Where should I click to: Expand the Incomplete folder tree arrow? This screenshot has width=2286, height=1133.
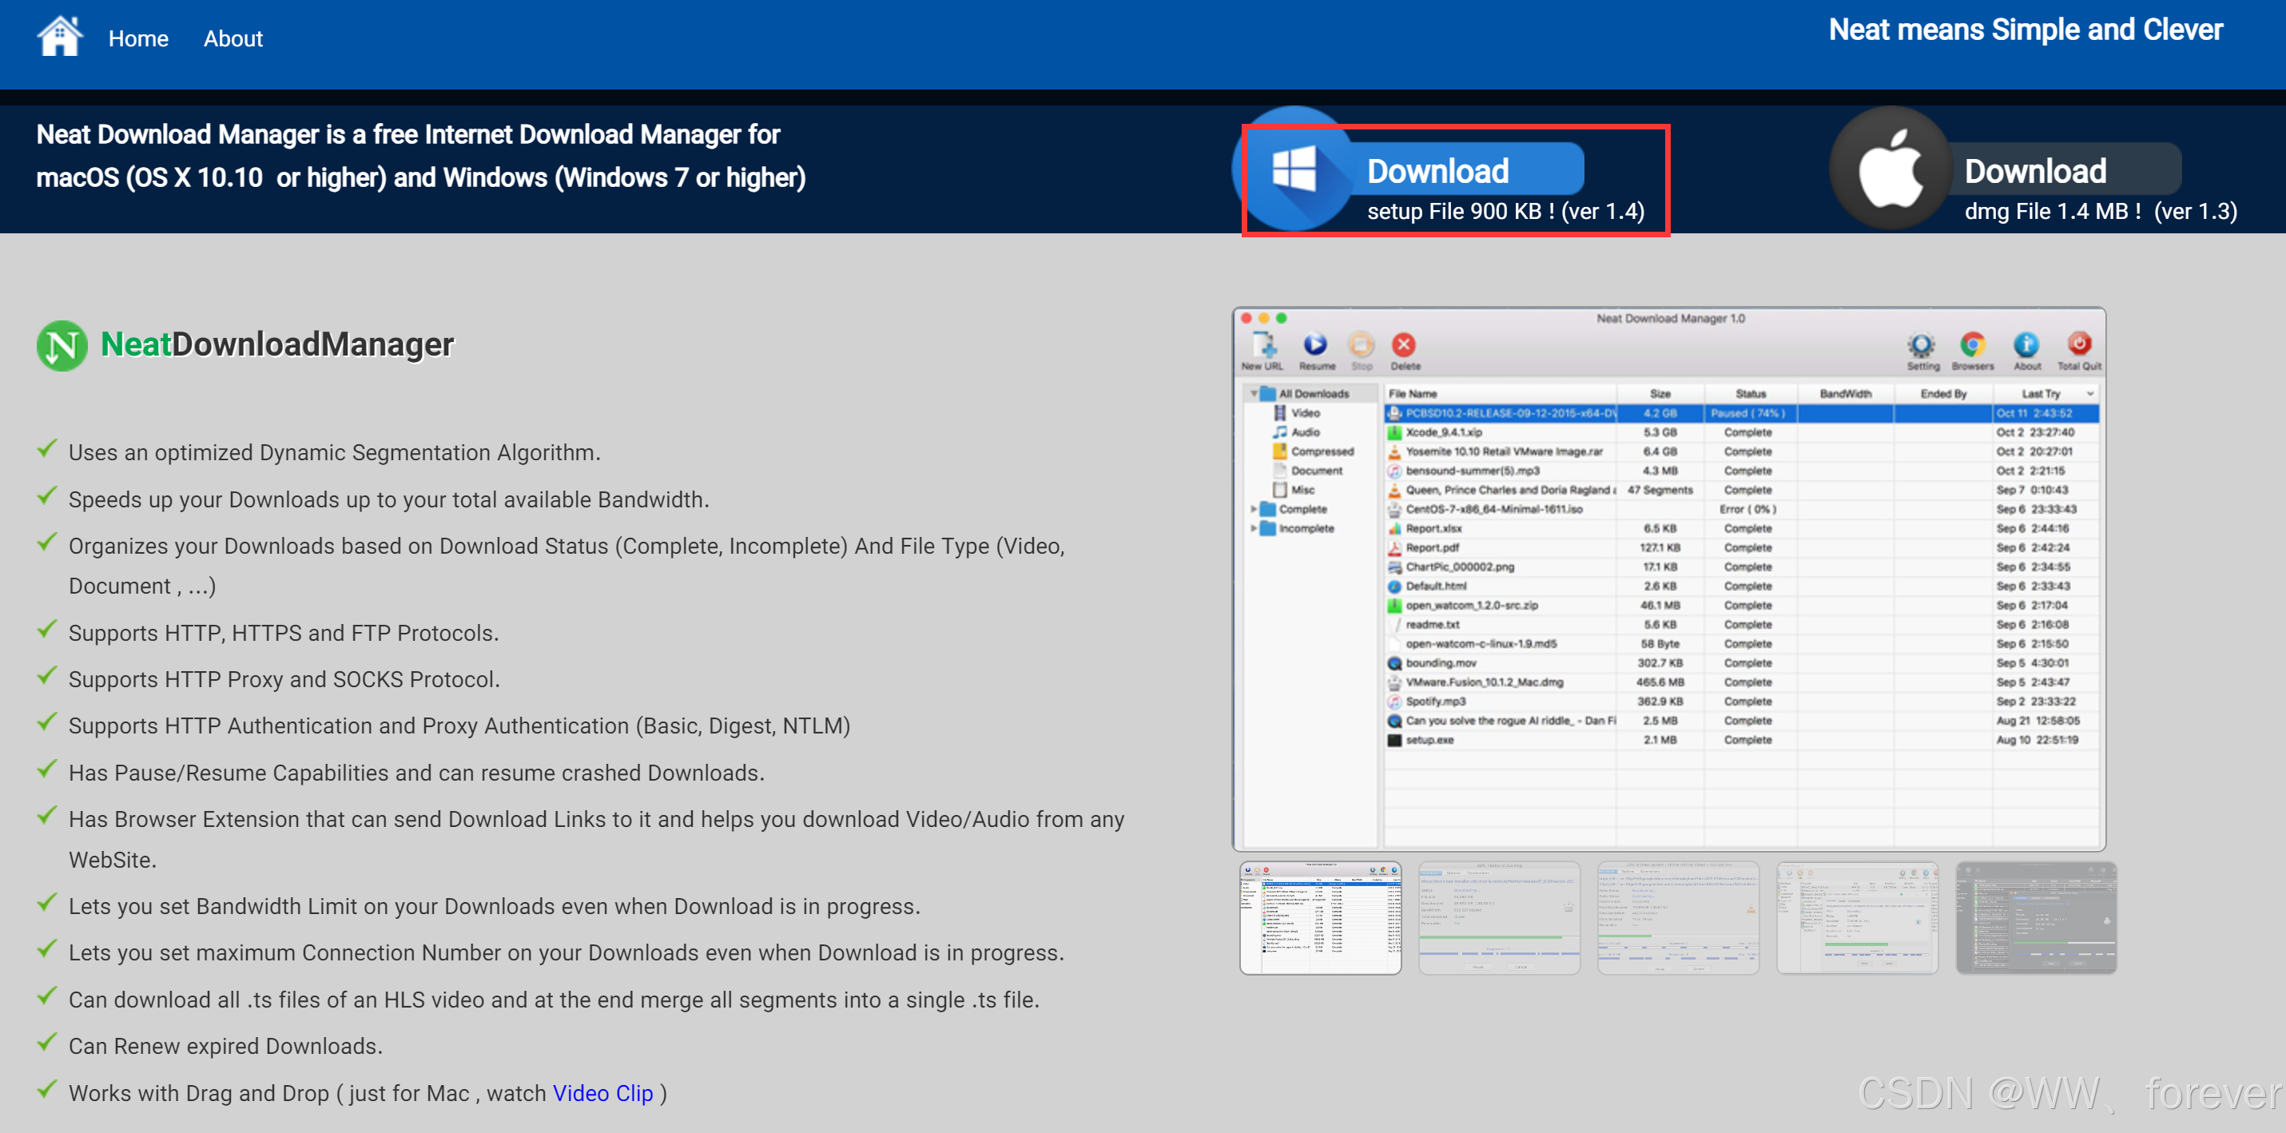(x=1253, y=529)
